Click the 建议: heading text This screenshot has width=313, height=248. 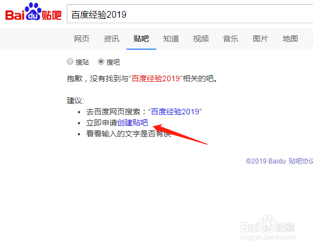coord(76,101)
